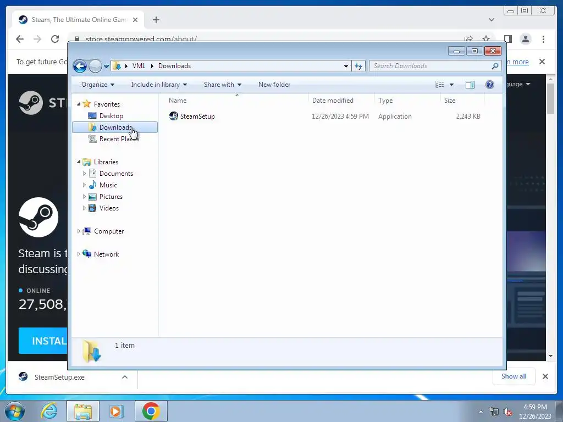Click the Chrome back button
Viewport: 563px width, 422px height.
click(20, 39)
